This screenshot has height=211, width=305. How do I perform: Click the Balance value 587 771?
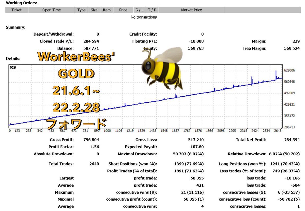click(91, 48)
